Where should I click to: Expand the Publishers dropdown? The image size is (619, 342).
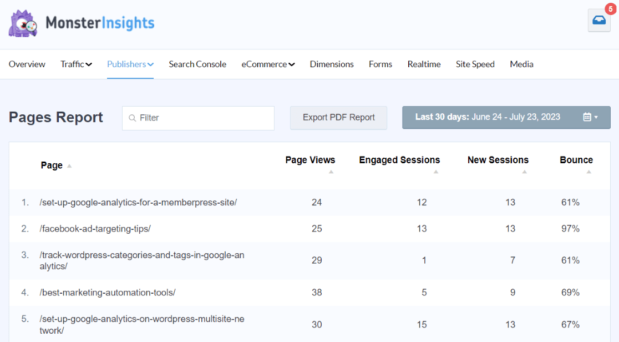(130, 64)
